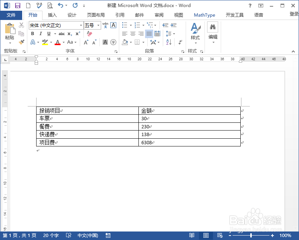Toggle Superscript formatting
The width and height of the screenshot is (299, 240).
tap(78, 34)
